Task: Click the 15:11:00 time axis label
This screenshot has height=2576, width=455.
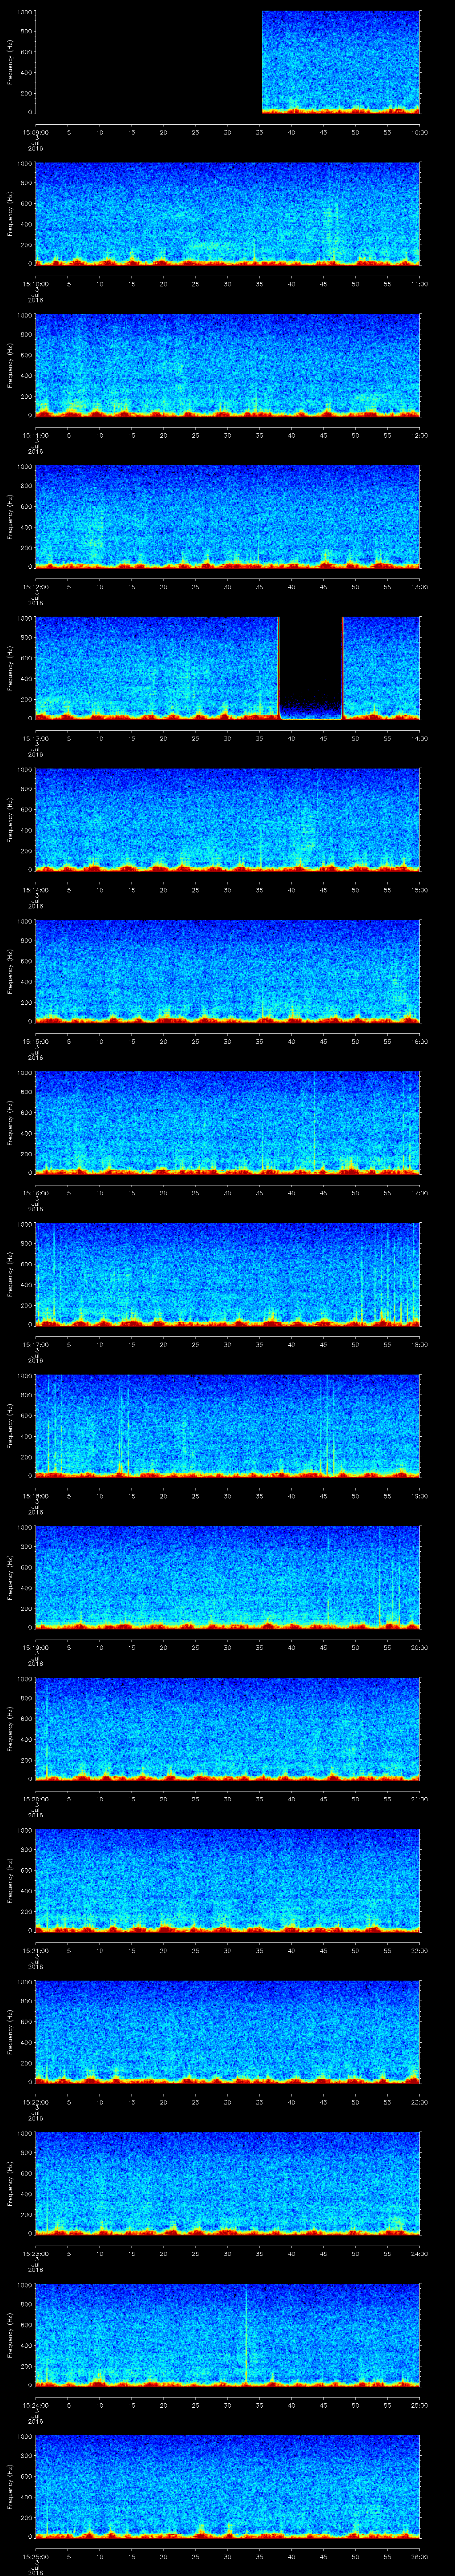Action: 35,435
